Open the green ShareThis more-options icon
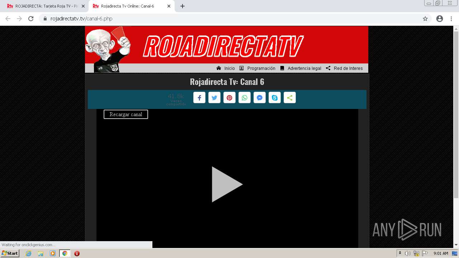Viewport: 459px width, 258px height. (x=290, y=98)
